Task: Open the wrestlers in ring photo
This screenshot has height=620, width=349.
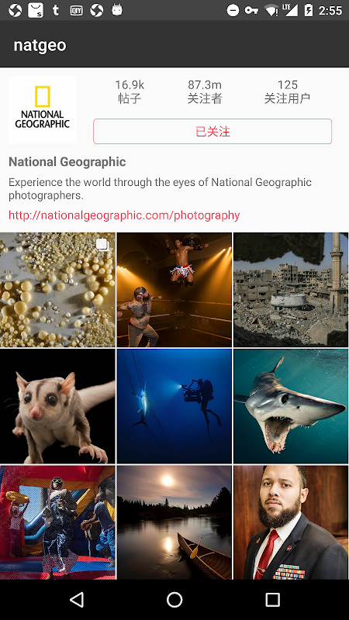Action: point(174,290)
